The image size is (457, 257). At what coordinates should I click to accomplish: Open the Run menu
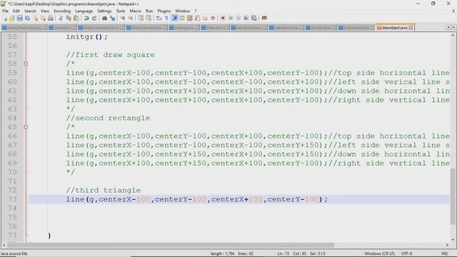[x=149, y=11]
